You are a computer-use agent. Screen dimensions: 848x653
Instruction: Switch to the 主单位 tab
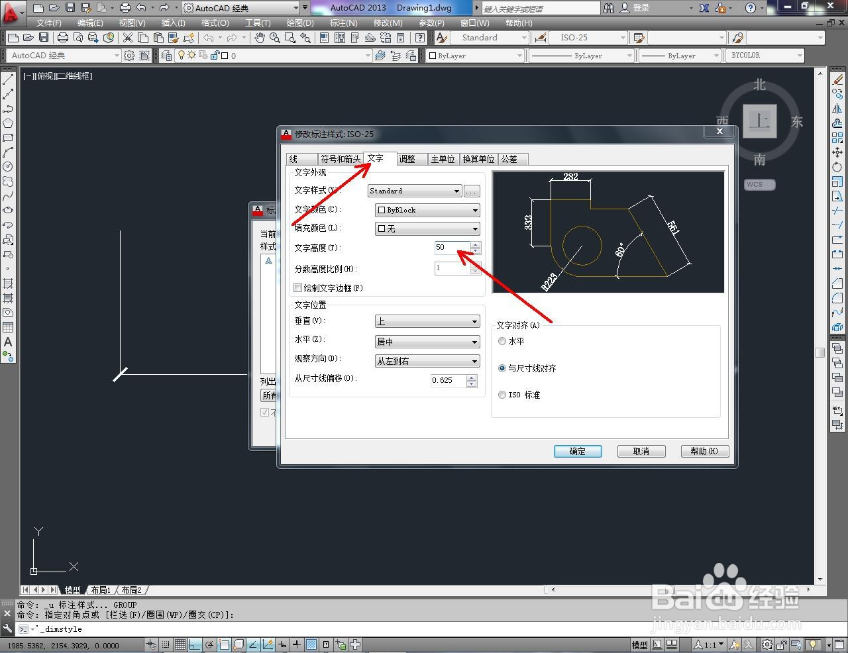pos(443,159)
